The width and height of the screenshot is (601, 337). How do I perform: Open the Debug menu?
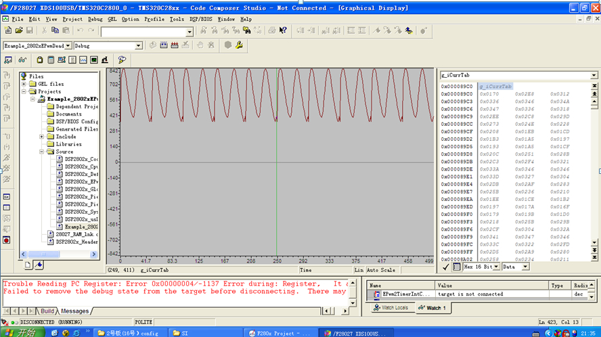[x=95, y=19]
